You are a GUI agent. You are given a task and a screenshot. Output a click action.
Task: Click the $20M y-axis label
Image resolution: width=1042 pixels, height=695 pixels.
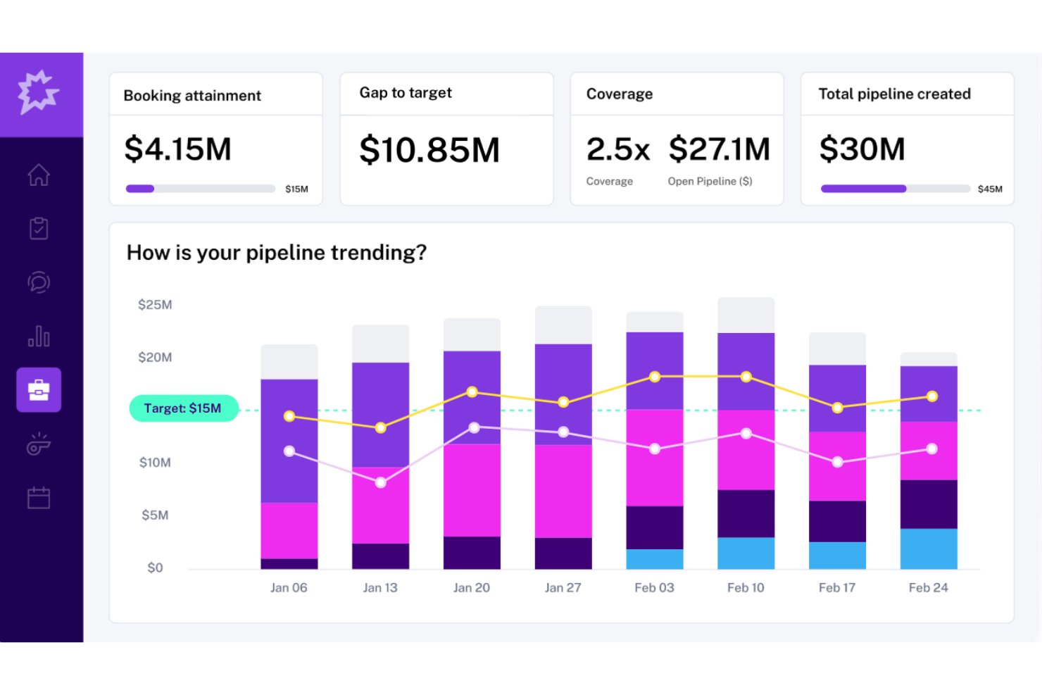pyautogui.click(x=155, y=358)
